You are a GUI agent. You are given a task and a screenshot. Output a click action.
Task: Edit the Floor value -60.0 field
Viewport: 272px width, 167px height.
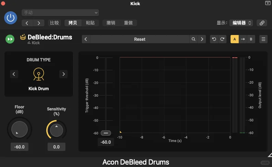coord(20,147)
